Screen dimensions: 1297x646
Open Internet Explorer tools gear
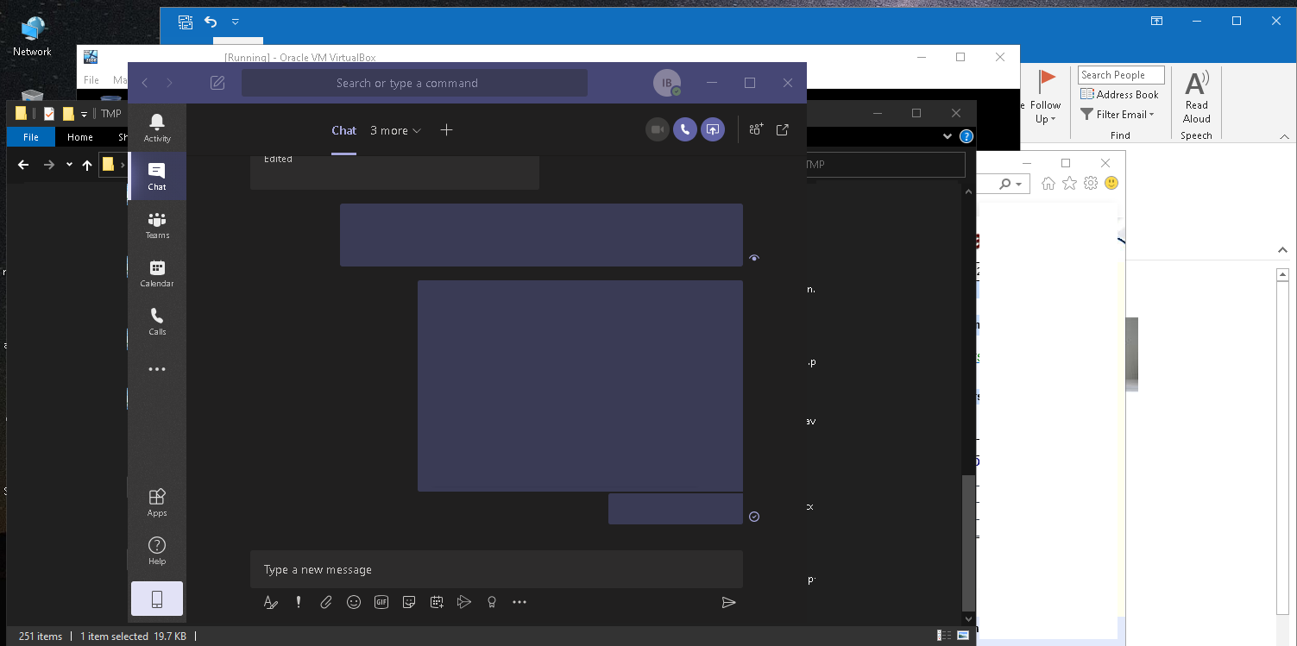click(1091, 183)
